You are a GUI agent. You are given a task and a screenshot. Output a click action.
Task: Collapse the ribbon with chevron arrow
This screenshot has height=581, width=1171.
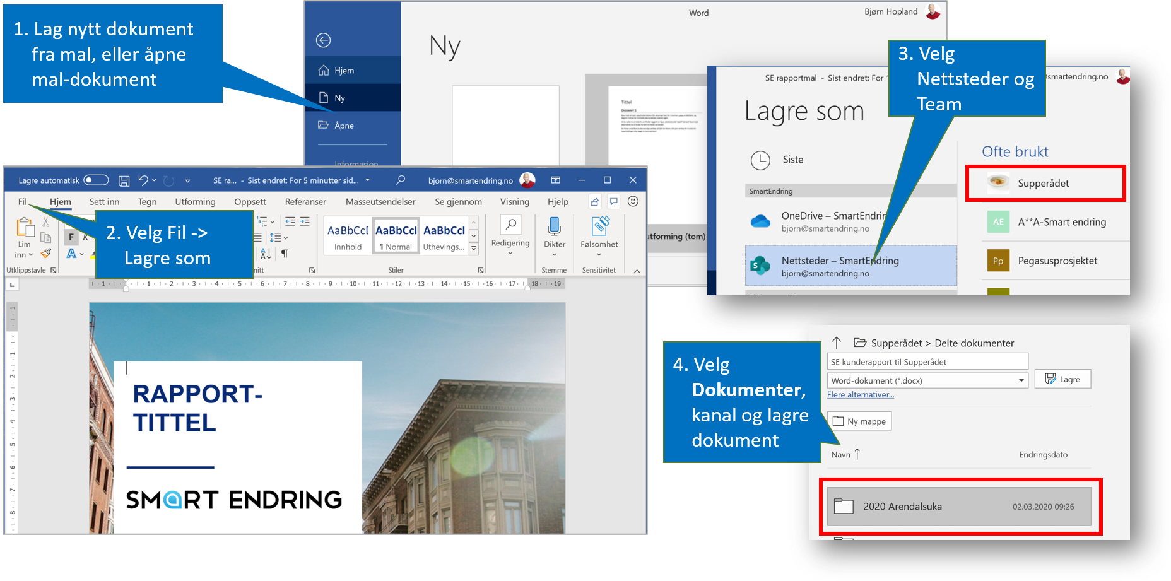click(637, 271)
